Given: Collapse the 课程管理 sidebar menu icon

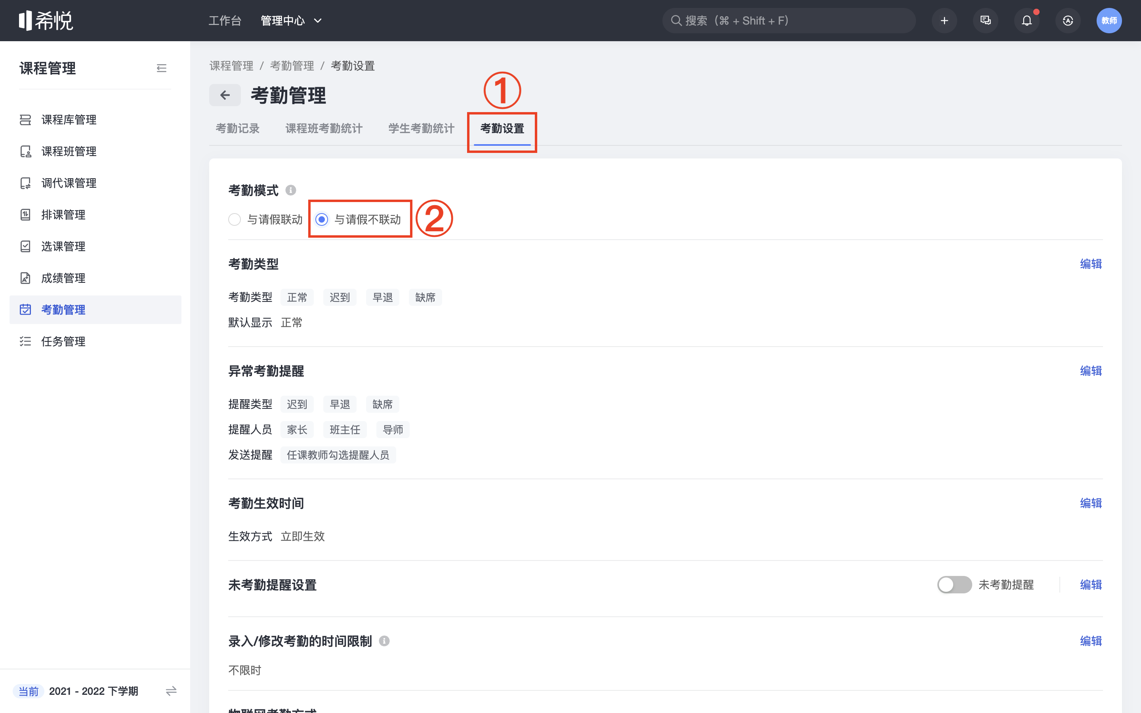Looking at the screenshot, I should (161, 68).
